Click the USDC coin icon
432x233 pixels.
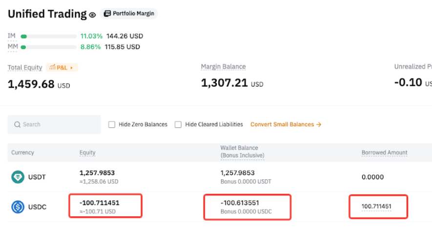(x=18, y=207)
